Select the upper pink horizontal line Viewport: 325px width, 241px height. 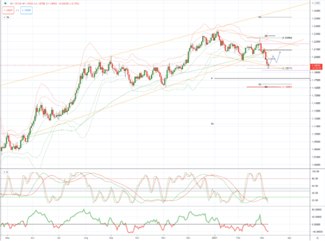coord(286,43)
